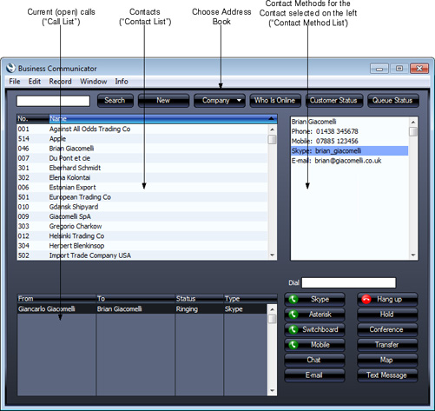Click the contact search text box

(x=53, y=101)
